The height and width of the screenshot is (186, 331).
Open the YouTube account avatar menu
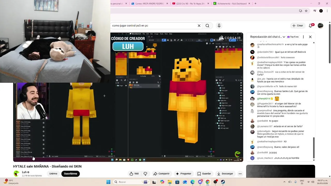point(320,26)
